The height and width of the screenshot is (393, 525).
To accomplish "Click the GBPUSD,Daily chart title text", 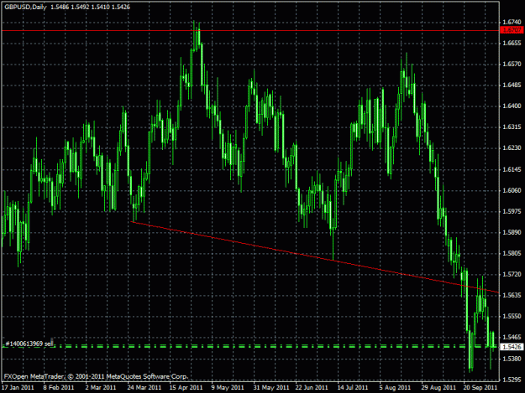I will (25, 7).
